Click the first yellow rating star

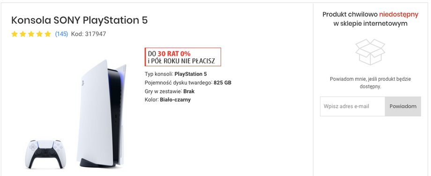(15, 34)
